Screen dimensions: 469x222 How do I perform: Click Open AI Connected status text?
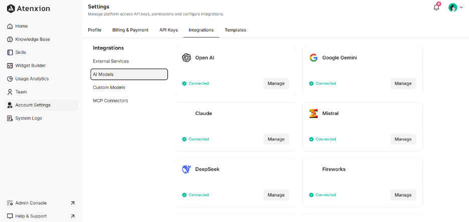[198, 83]
